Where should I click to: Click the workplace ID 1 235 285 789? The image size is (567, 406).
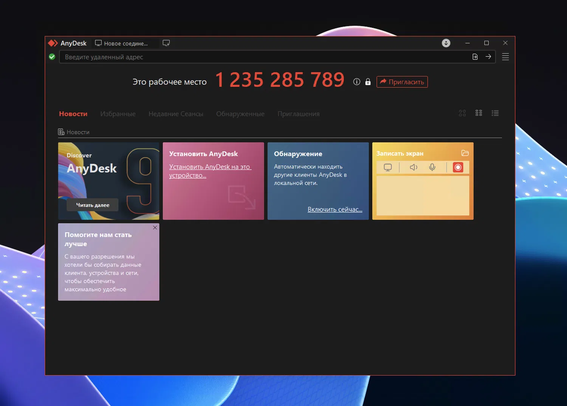coord(280,80)
